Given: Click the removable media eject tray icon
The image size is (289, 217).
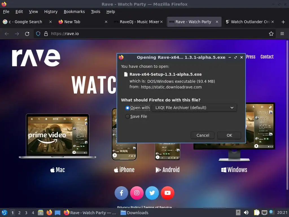Looking at the screenshot, I should coord(238,213).
